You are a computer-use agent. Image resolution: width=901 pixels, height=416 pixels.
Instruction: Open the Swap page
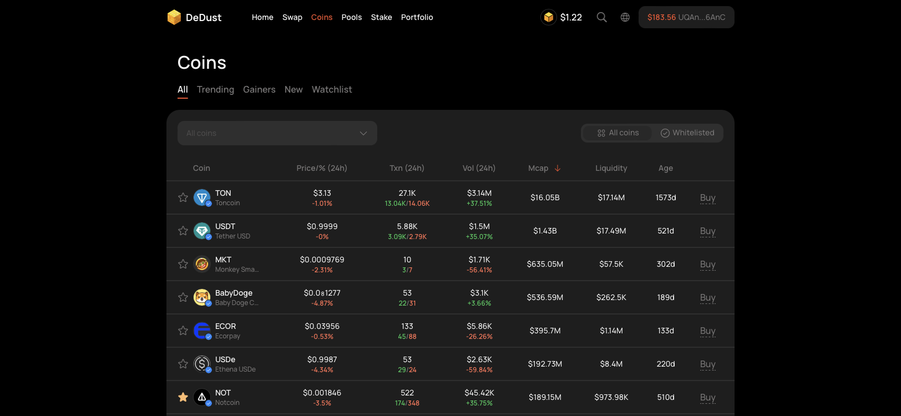292,17
